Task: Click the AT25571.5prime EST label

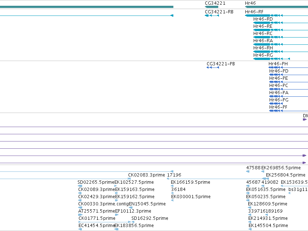Action: [x=96, y=211]
